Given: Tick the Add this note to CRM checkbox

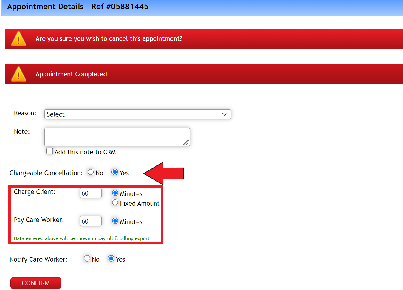Looking at the screenshot, I should 50,151.
